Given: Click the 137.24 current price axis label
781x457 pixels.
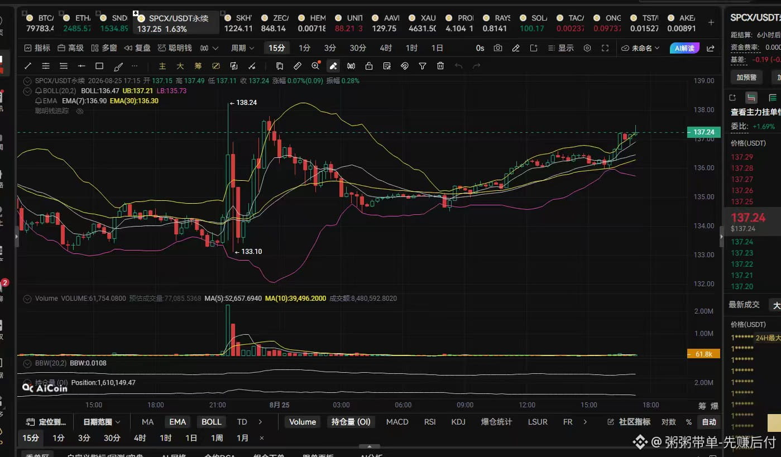Looking at the screenshot, I should [703, 132].
